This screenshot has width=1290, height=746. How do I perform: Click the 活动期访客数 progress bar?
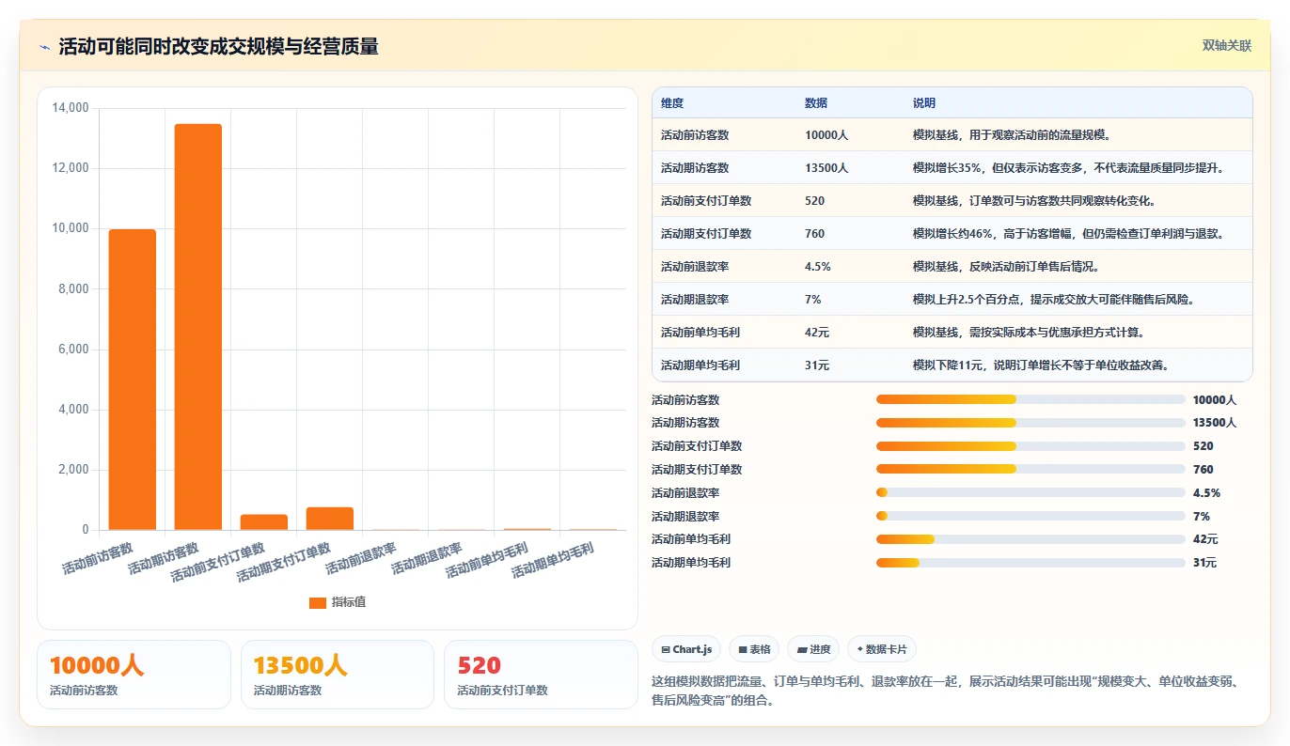point(1030,423)
